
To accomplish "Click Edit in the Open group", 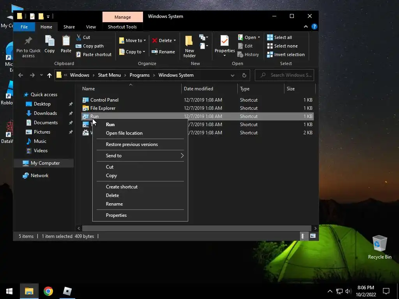I will [245, 46].
